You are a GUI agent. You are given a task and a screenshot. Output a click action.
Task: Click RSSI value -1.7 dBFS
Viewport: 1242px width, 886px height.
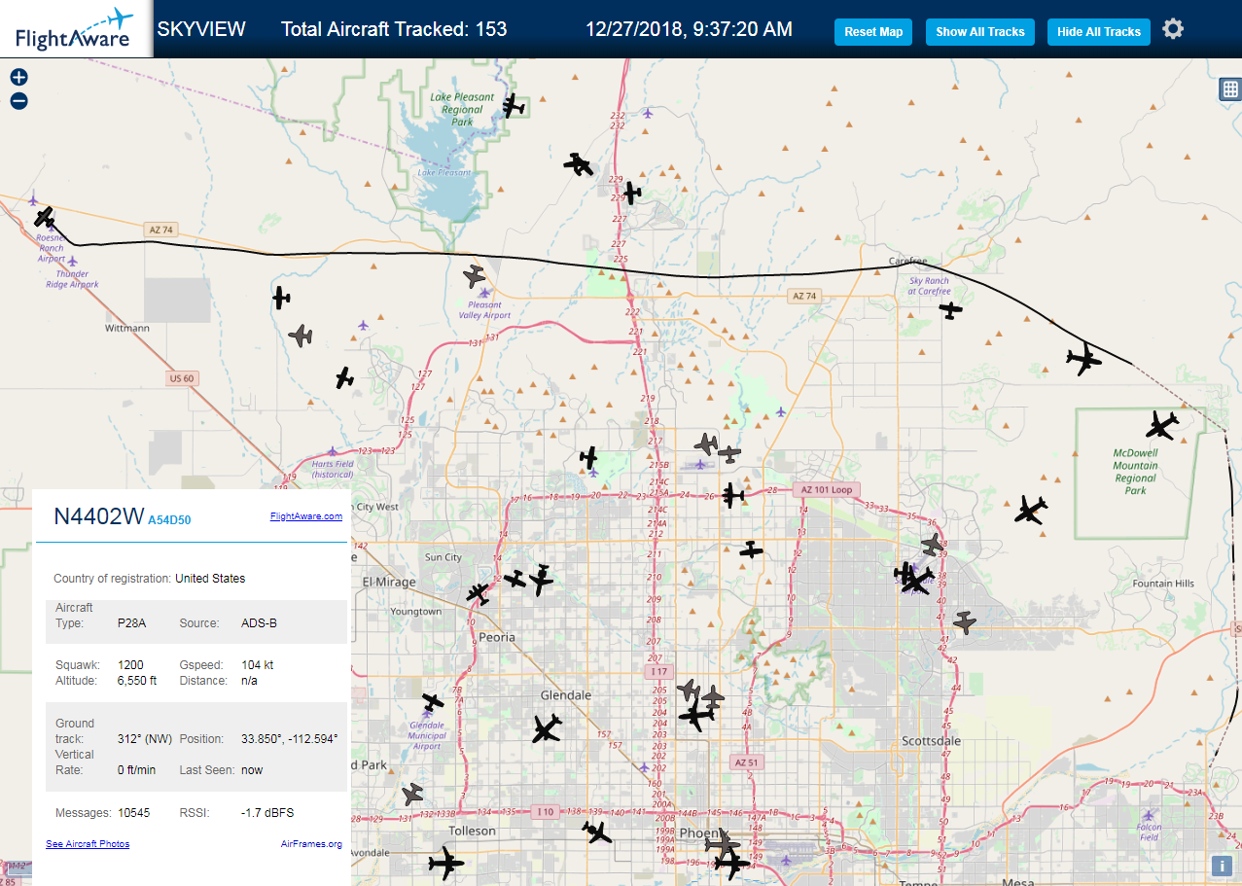tap(267, 812)
